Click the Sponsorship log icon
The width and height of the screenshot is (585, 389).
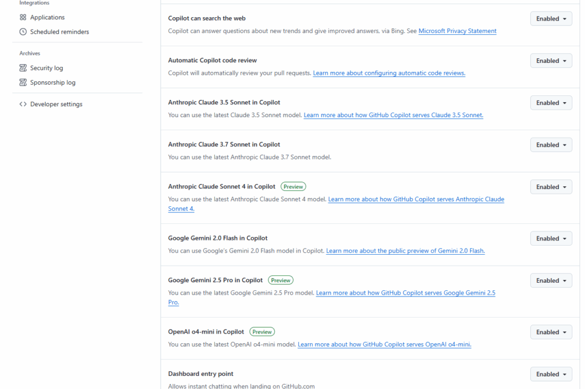tap(23, 82)
